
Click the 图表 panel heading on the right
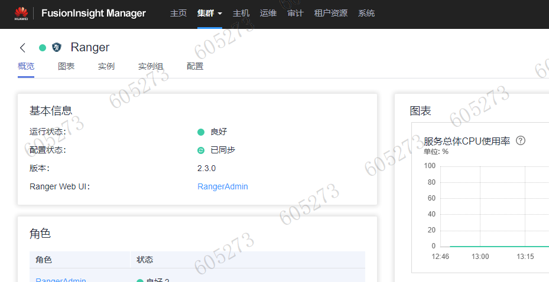click(420, 111)
